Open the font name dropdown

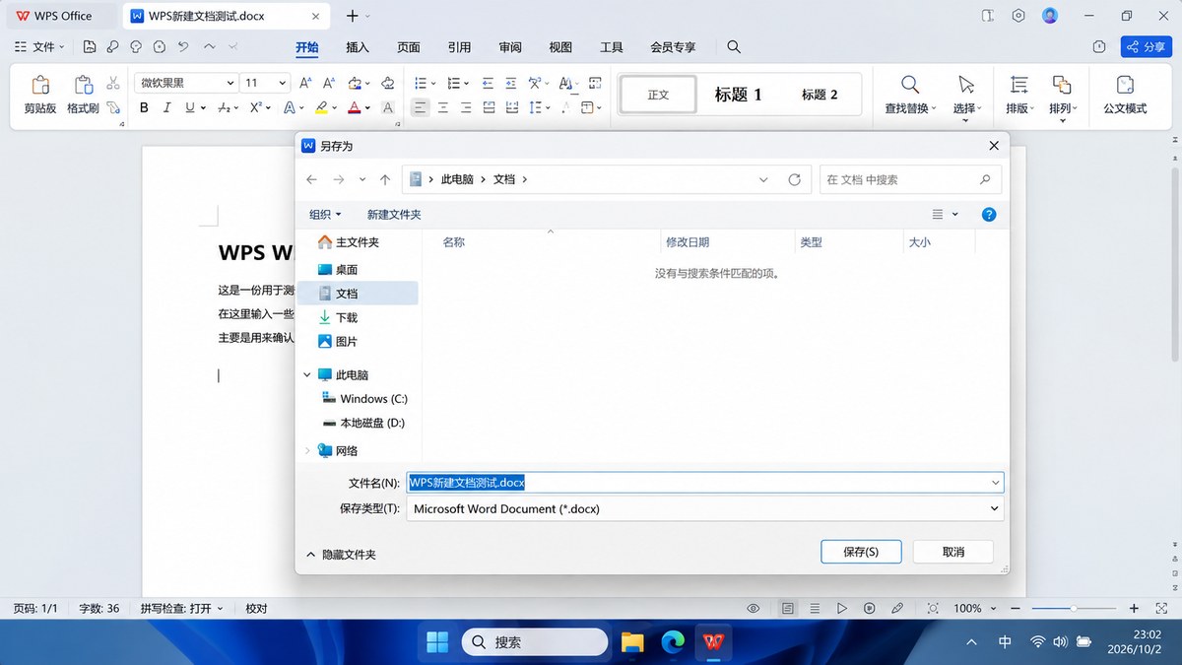pos(230,84)
